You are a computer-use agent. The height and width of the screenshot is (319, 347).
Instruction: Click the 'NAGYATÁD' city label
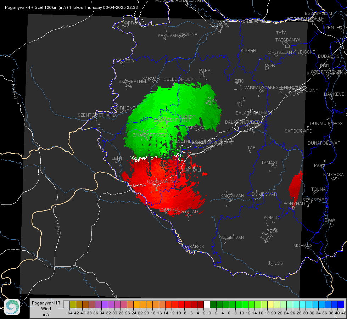186,211
